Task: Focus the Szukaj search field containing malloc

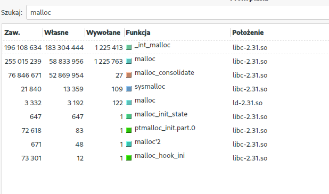Action: click(x=177, y=12)
